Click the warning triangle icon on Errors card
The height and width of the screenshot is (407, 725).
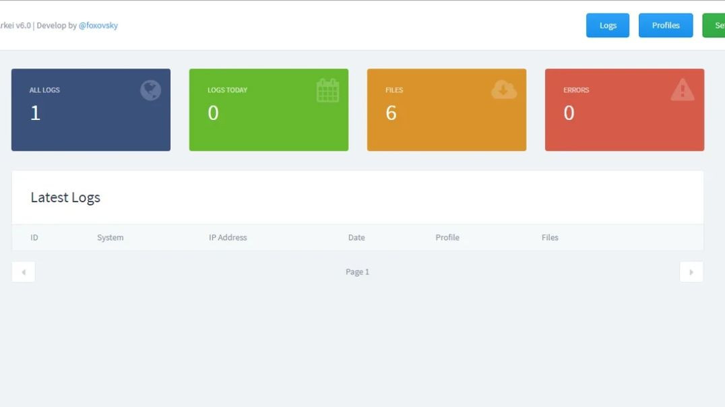coord(682,90)
